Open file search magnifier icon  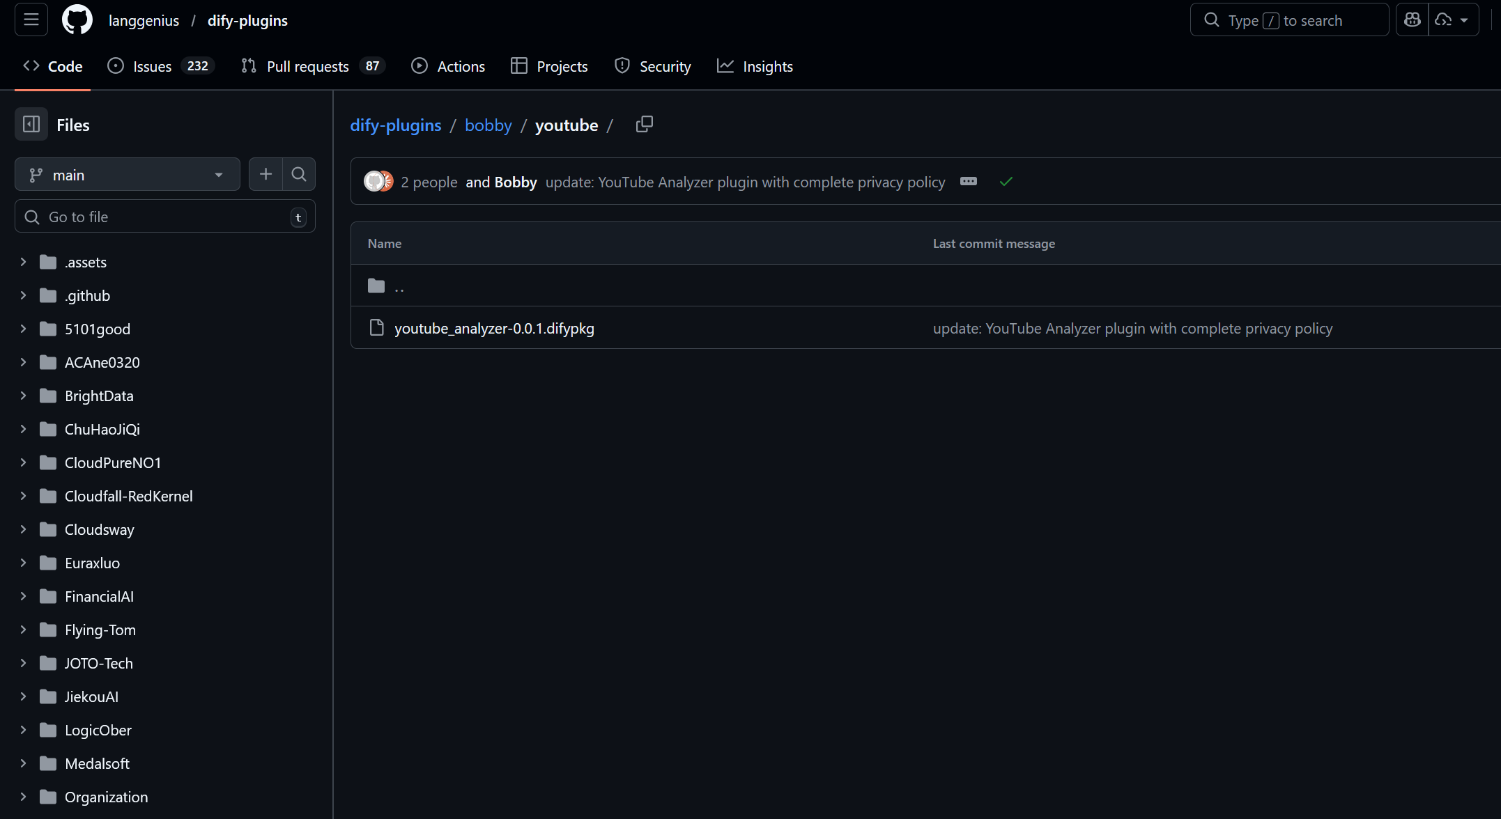click(x=299, y=174)
